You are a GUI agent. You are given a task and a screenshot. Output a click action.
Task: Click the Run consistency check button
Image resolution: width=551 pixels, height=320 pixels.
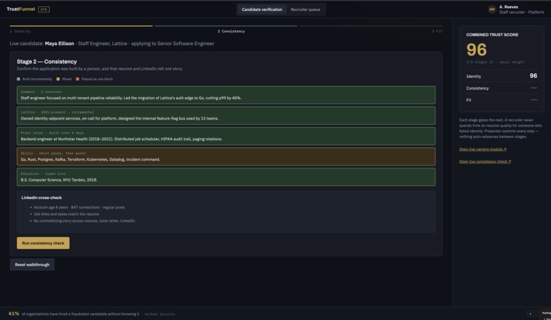coord(43,243)
